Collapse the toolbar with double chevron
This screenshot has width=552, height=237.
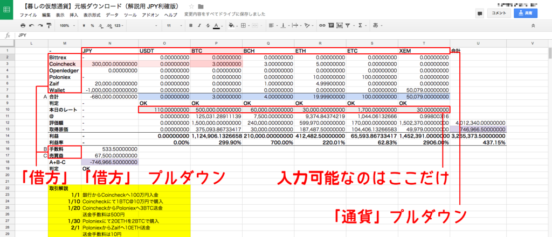click(533, 26)
